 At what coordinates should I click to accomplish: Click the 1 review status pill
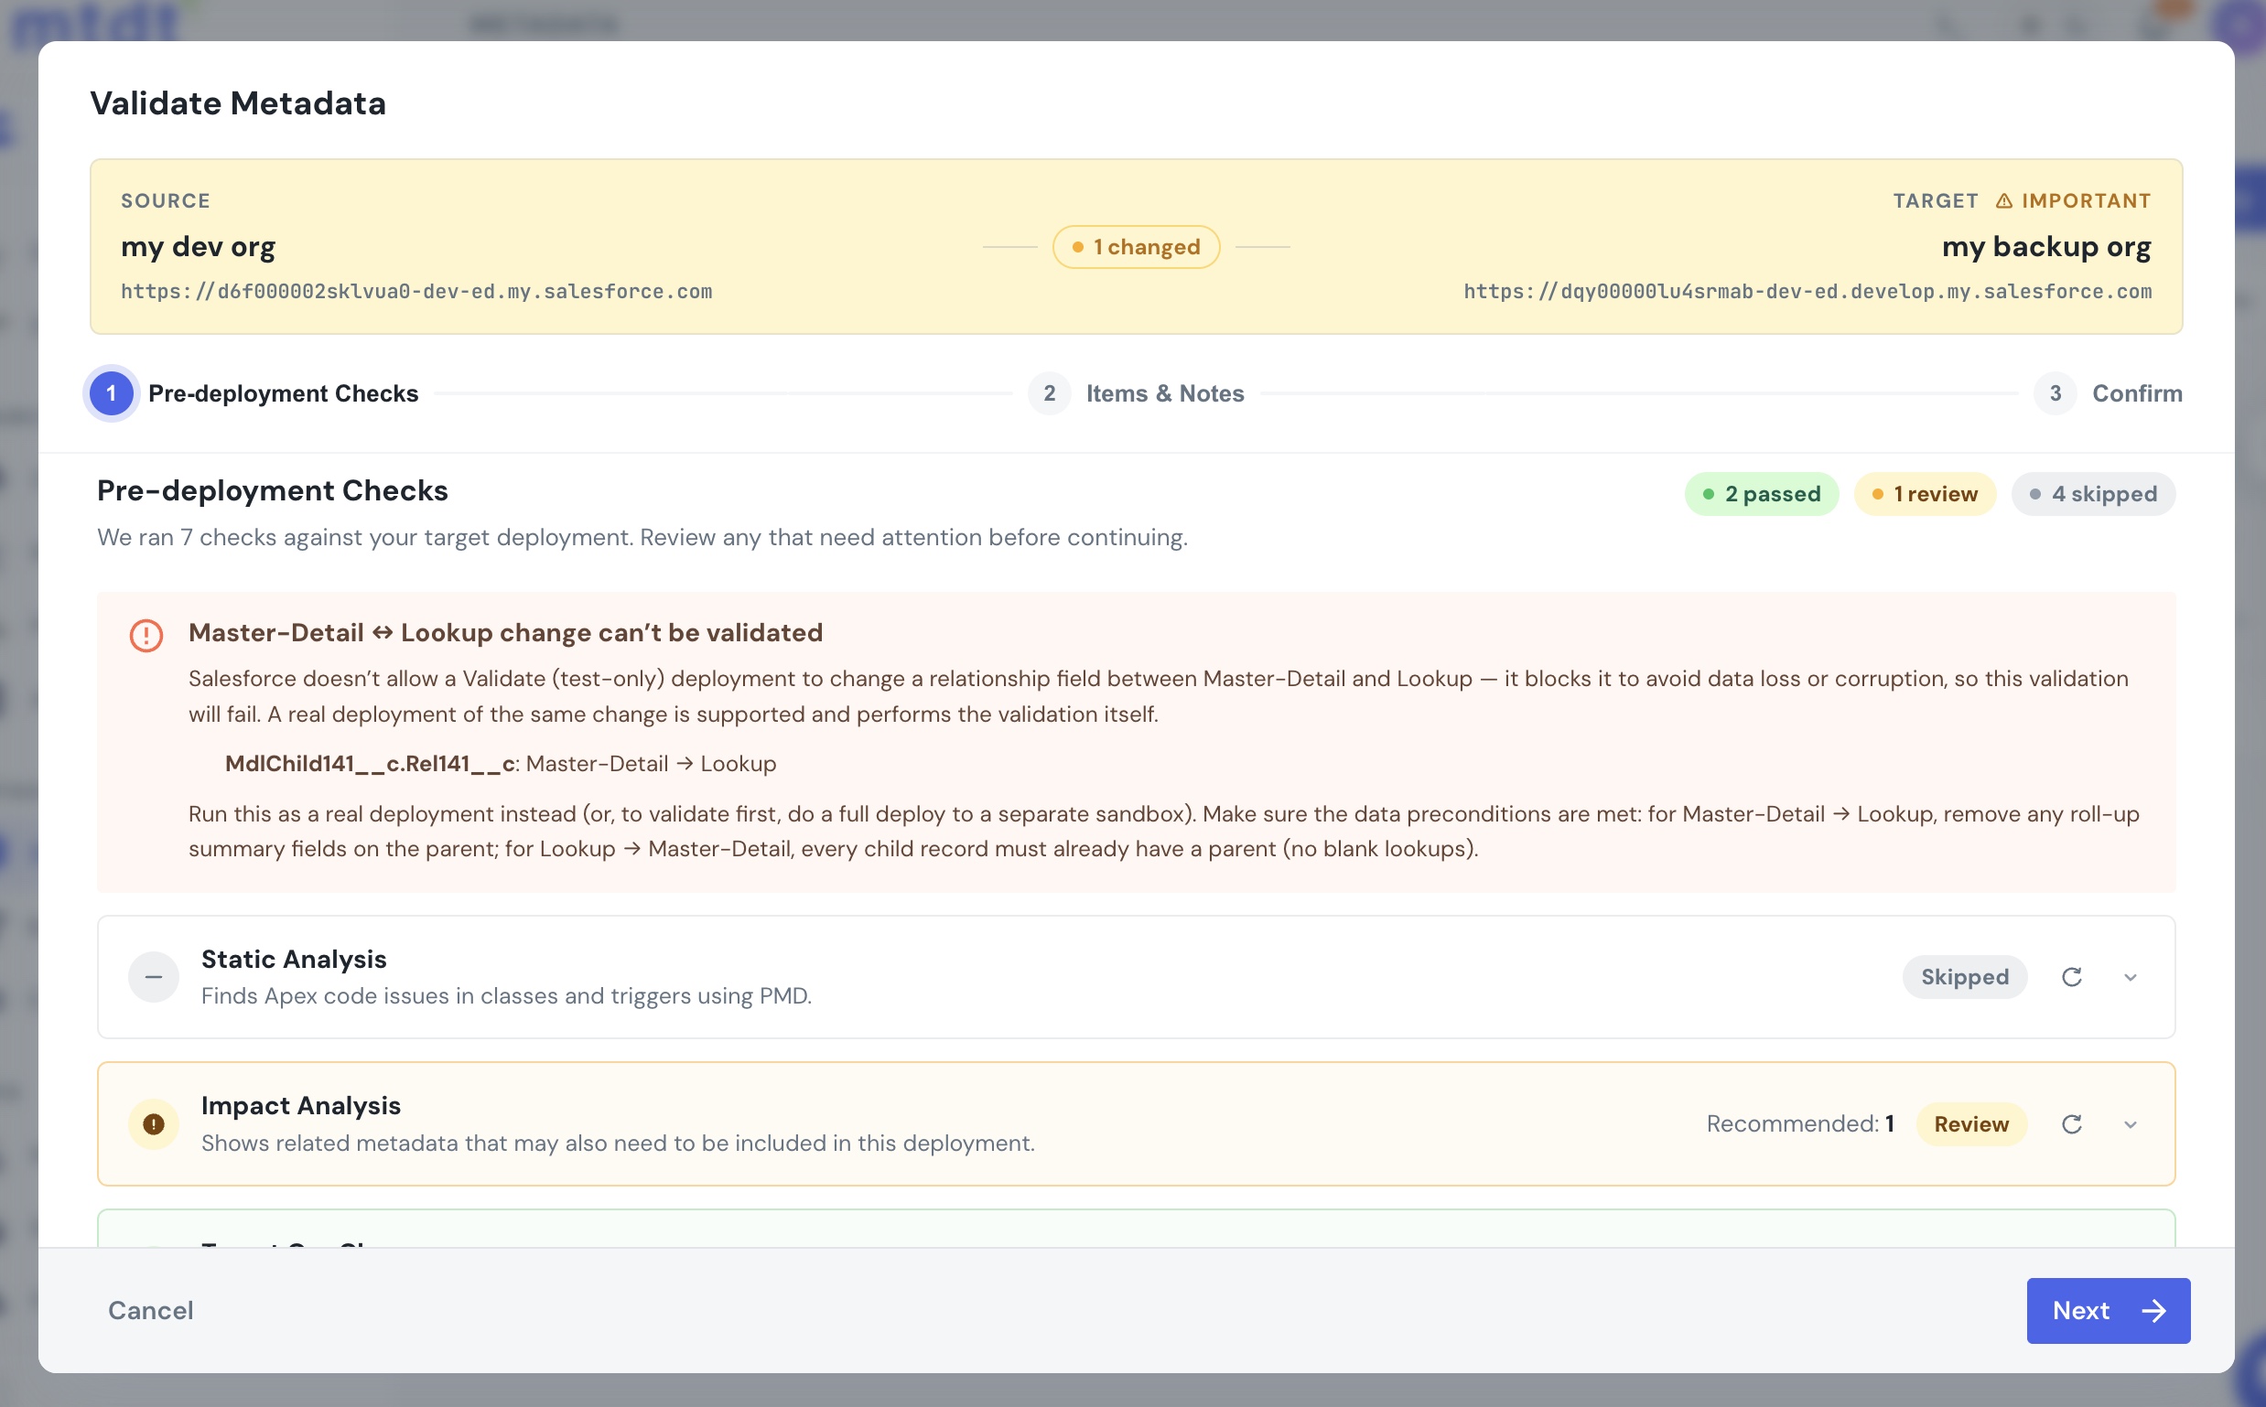click(x=1925, y=494)
